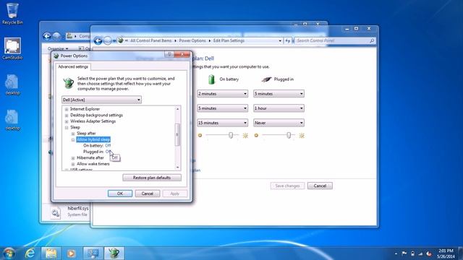Click the search magnifier in Control Panel
Image resolution: width=463 pixels, height=260 pixels.
click(x=372, y=40)
